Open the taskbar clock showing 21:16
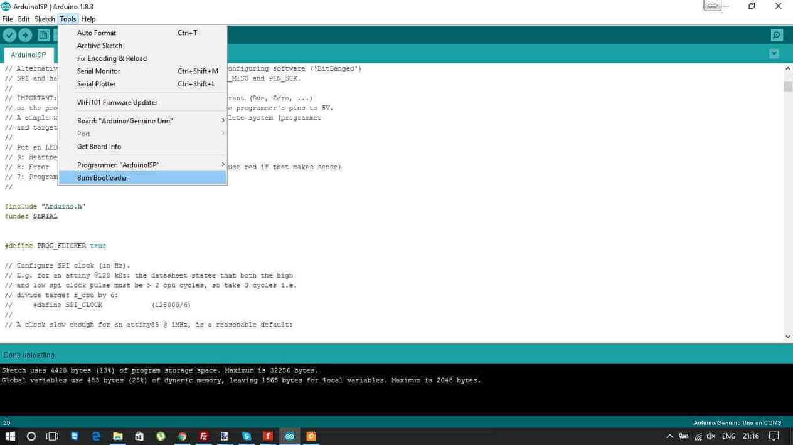This screenshot has width=793, height=445. coord(750,436)
